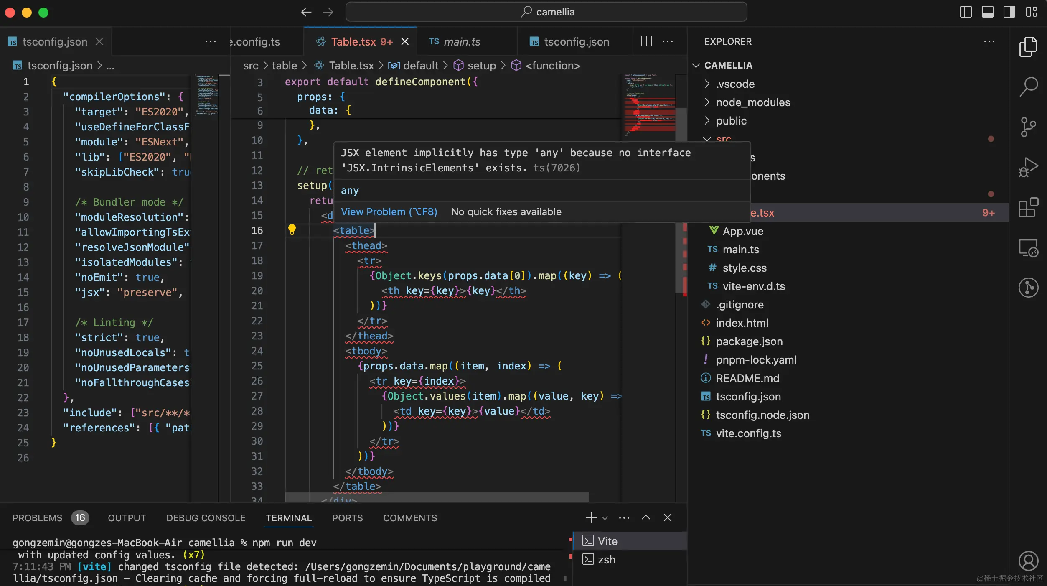
Task: Split the editor to the right
Action: [x=646, y=41]
